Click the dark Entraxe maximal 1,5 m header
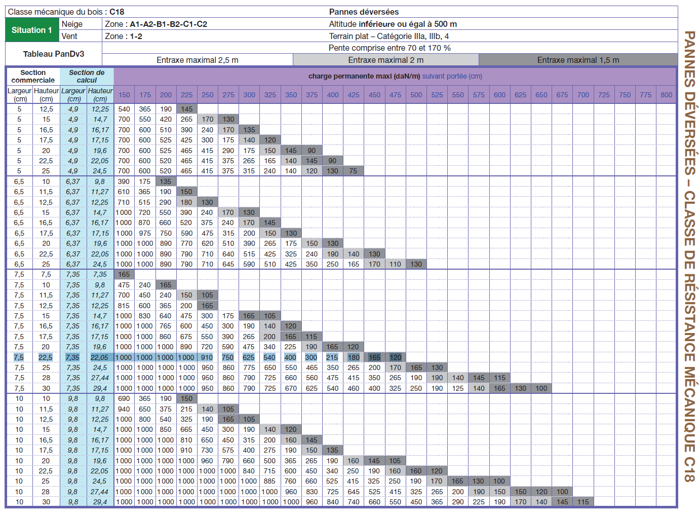700x516 pixels. click(x=578, y=60)
